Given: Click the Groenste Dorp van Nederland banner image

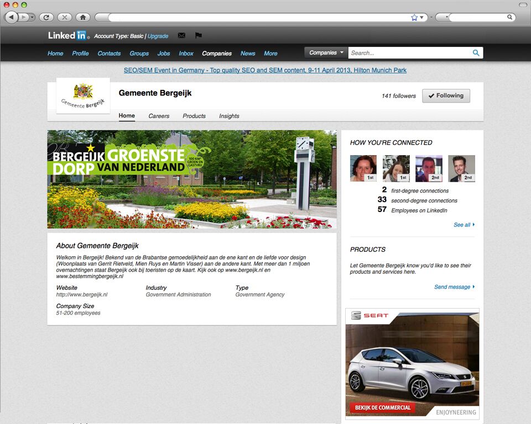Looking at the screenshot, I should [192, 179].
